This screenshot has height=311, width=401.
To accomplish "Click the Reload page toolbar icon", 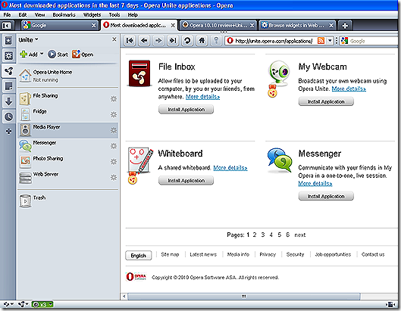I will (x=187, y=41).
